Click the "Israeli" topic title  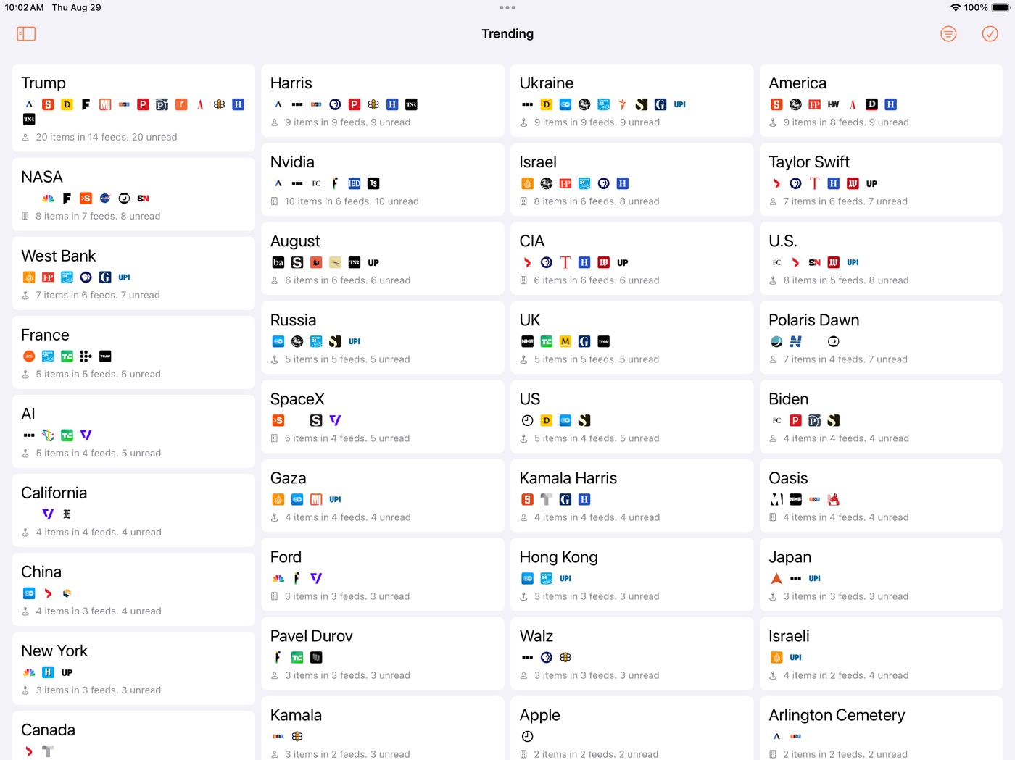coord(789,637)
